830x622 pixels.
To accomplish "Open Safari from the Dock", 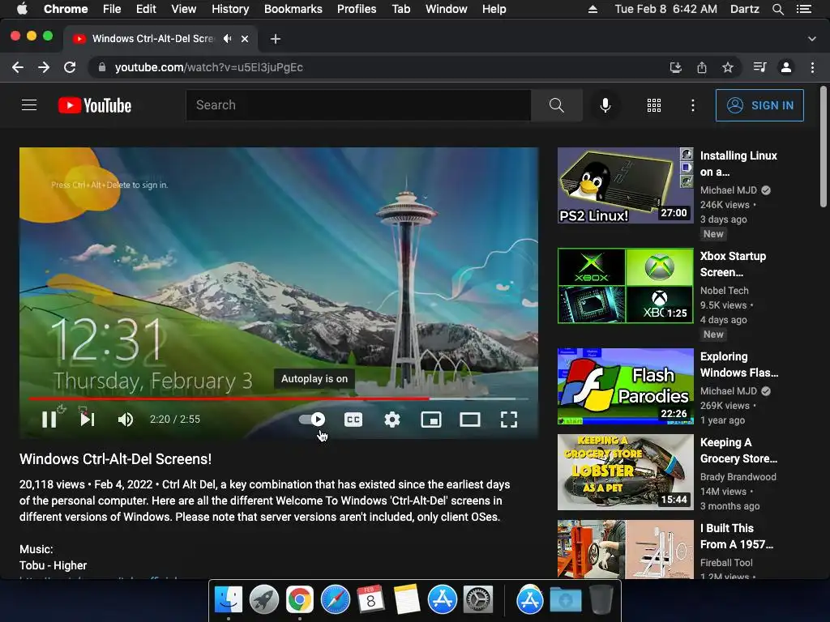I will [x=335, y=600].
